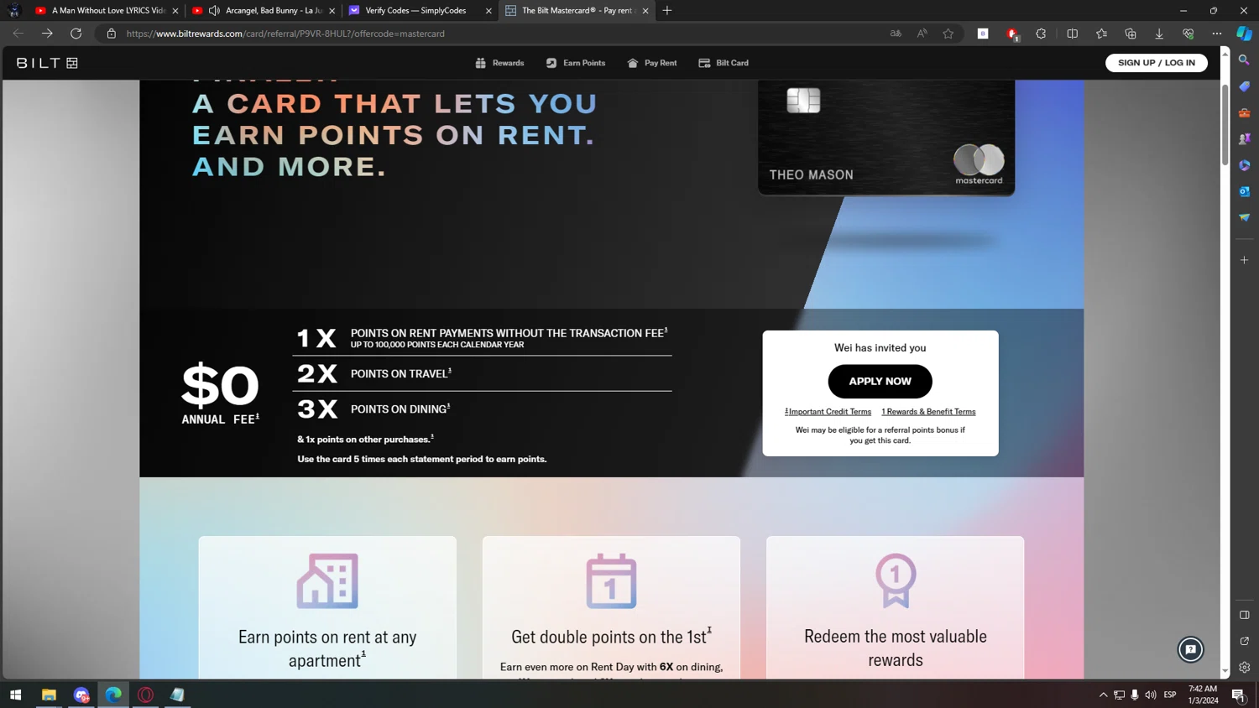Image resolution: width=1259 pixels, height=708 pixels.
Task: Switch to Arcangel, Bad Bunny tab
Action: point(264,11)
